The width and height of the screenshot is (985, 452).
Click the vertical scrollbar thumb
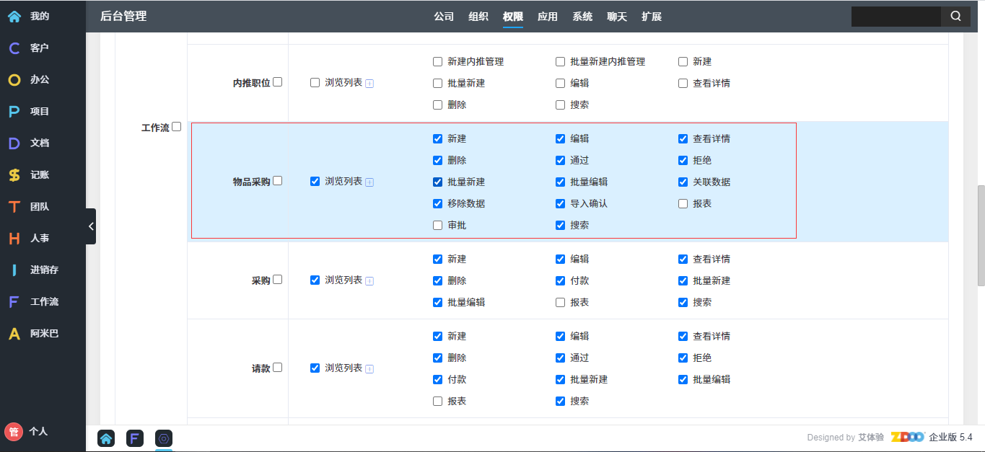coord(981,235)
